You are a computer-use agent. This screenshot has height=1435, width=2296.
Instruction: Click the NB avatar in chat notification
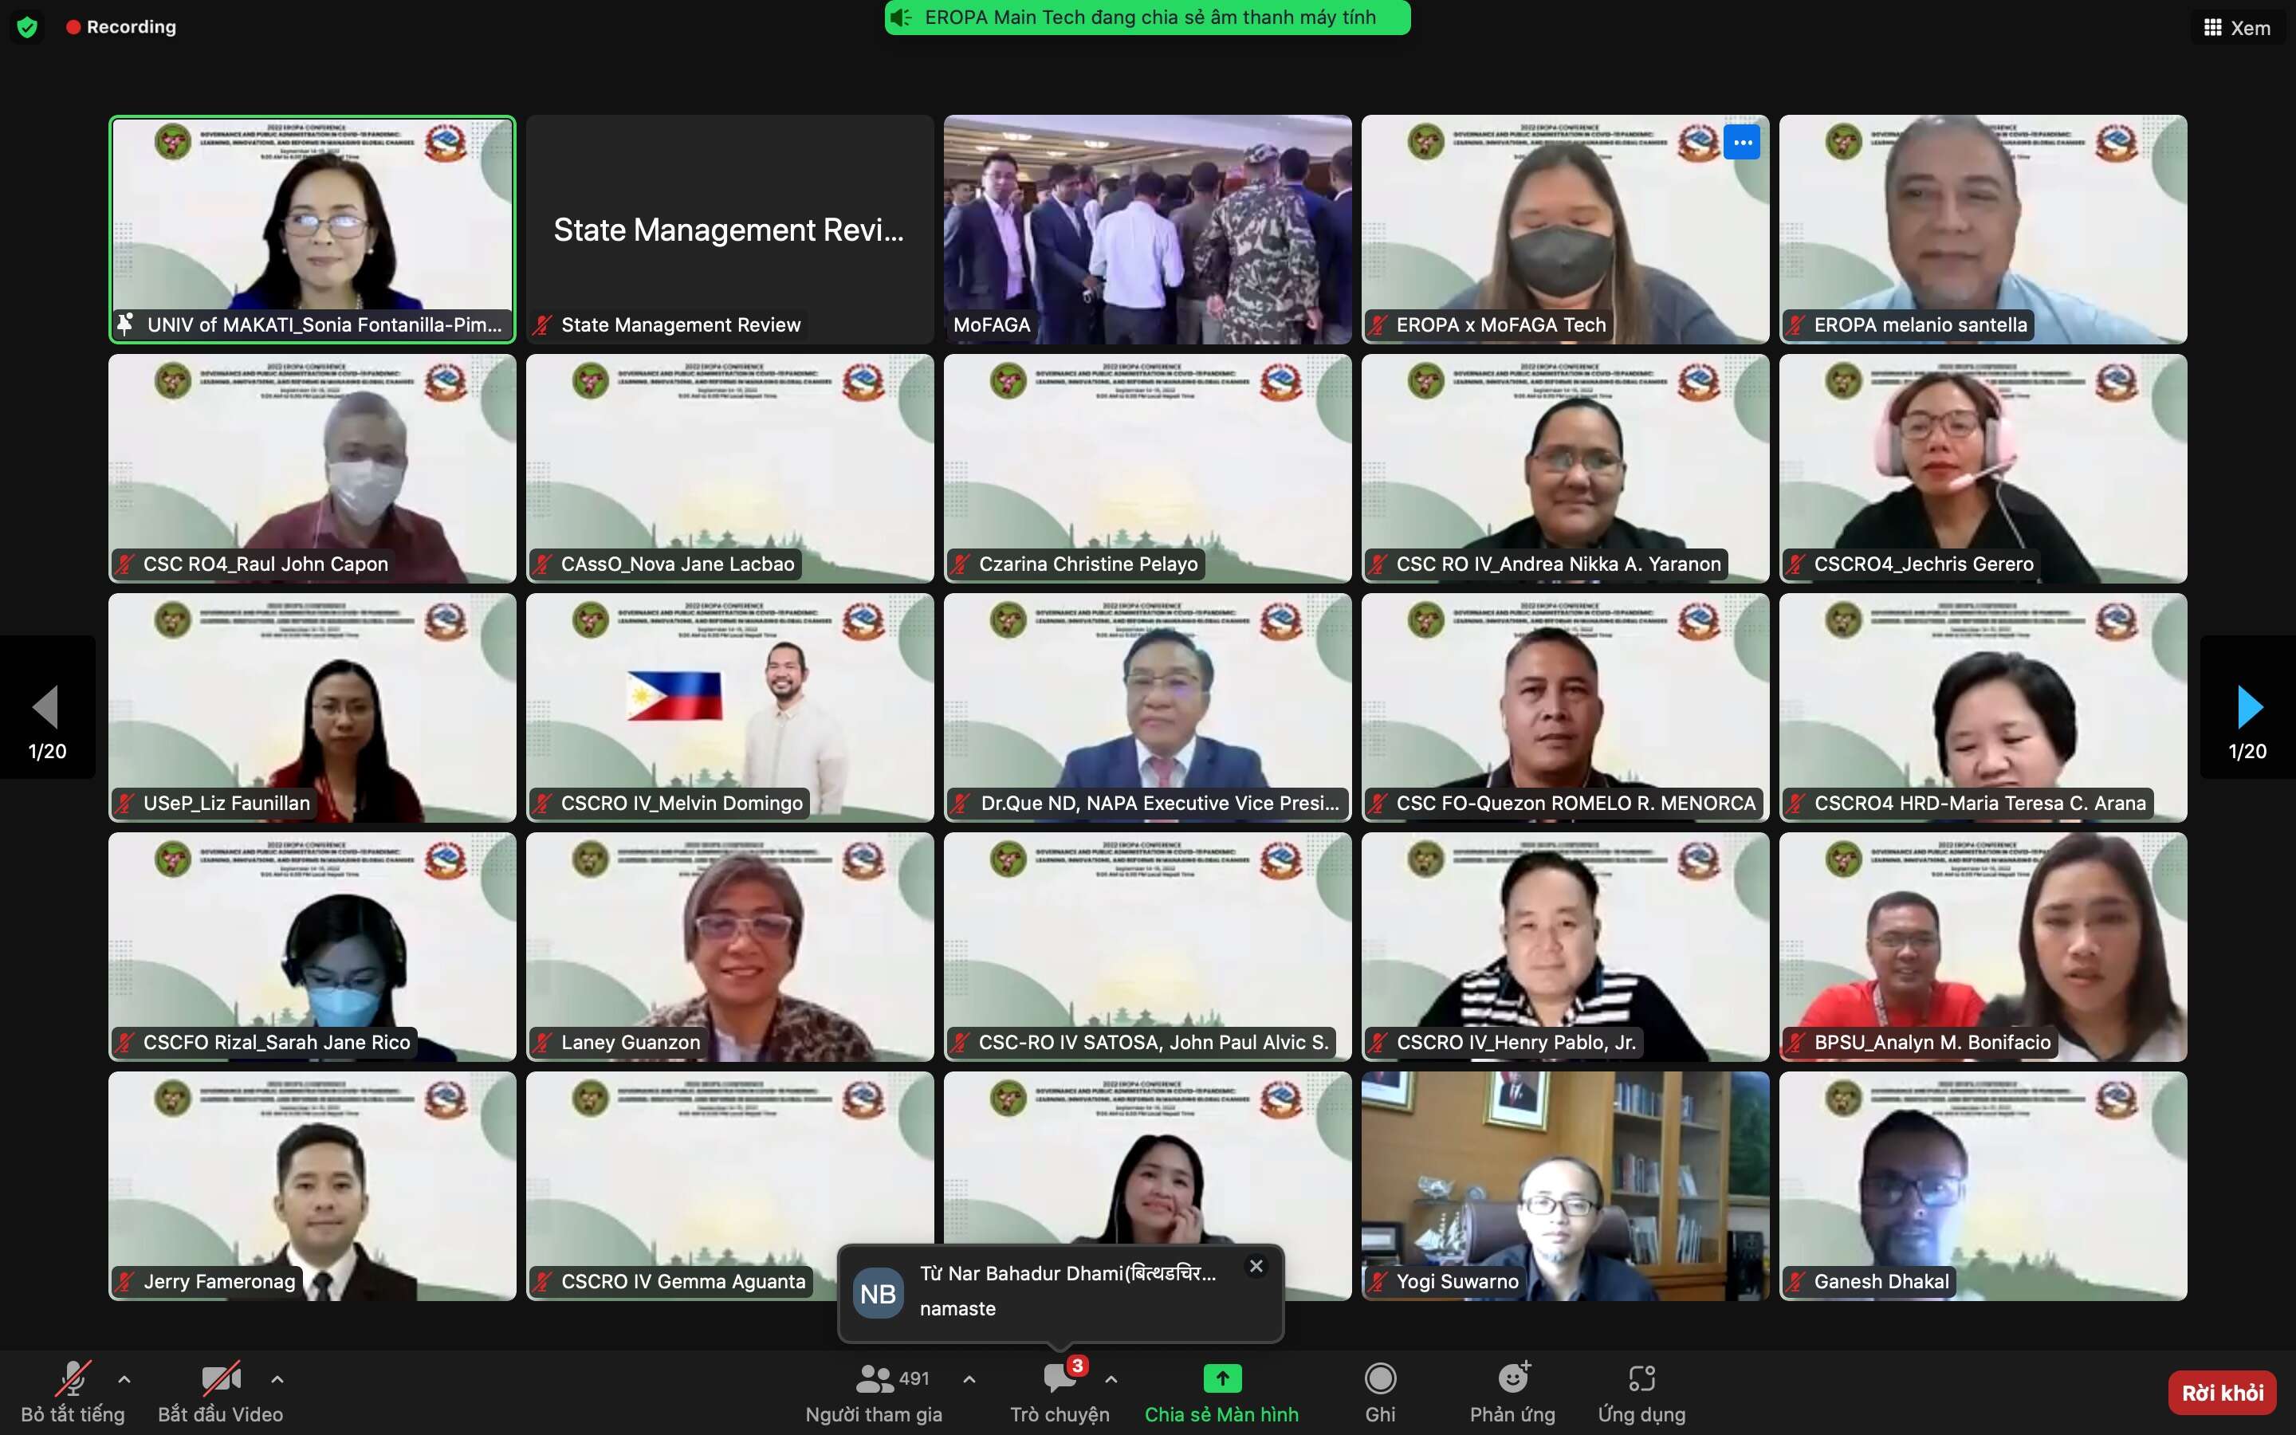(x=878, y=1294)
